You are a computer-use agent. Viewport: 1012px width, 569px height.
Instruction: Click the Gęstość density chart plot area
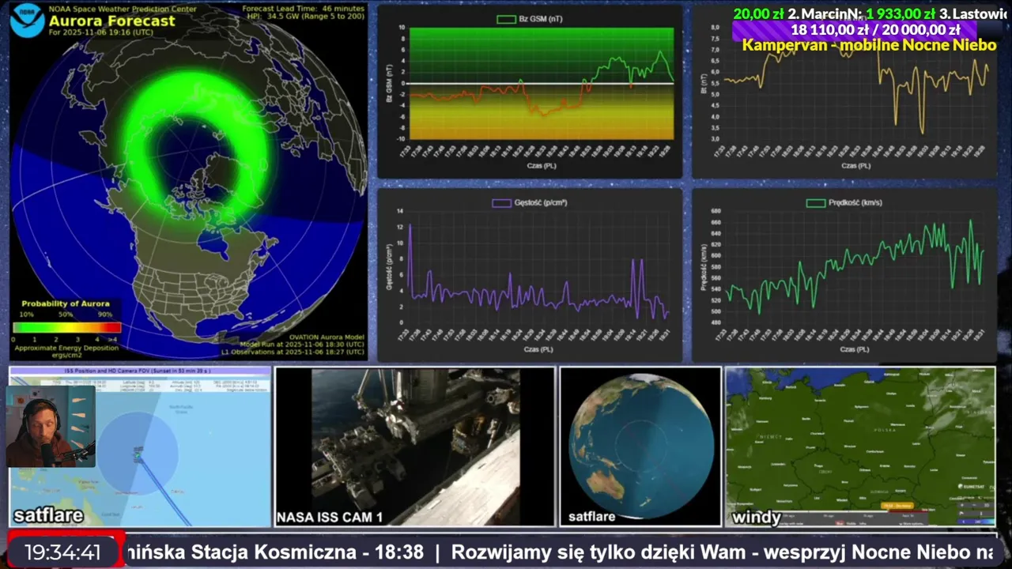coord(539,266)
